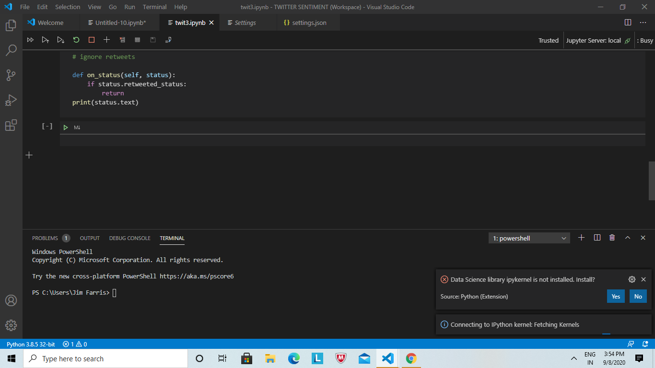Run current cell and below
Viewport: 655px width, 368px height.
61,40
